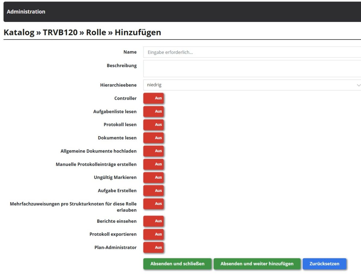Enable Protokoll exportieren switch

[x=153, y=235]
